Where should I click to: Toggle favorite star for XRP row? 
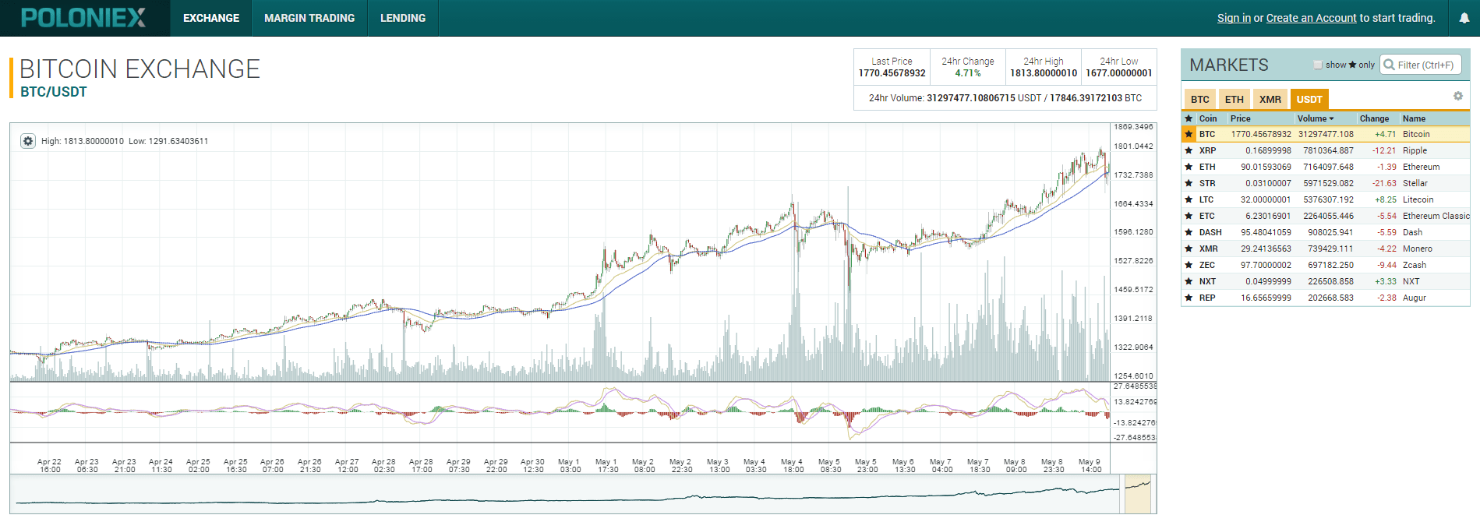pos(1189,150)
